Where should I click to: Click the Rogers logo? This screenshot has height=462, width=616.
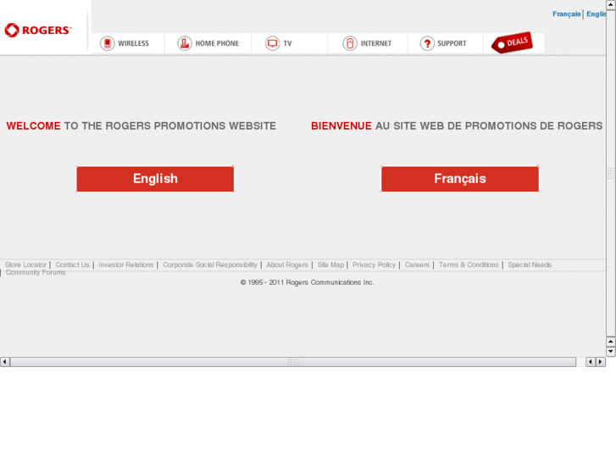[38, 31]
